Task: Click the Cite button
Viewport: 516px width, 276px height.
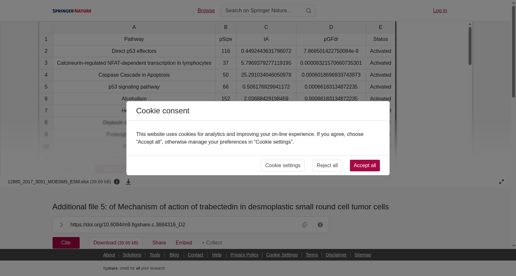Action: pos(66,243)
